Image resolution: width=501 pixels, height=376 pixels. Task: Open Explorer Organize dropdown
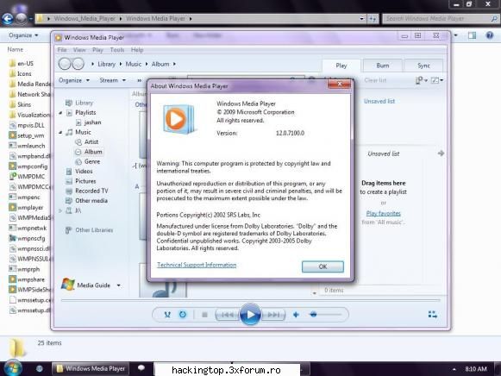(x=23, y=35)
